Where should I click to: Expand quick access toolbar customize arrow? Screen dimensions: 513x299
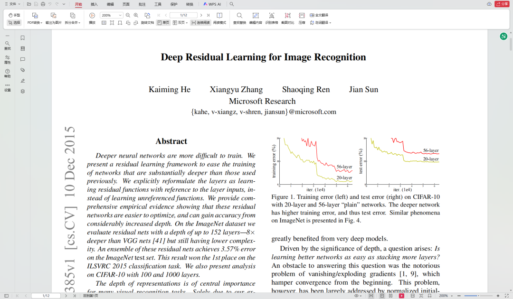point(64,4)
